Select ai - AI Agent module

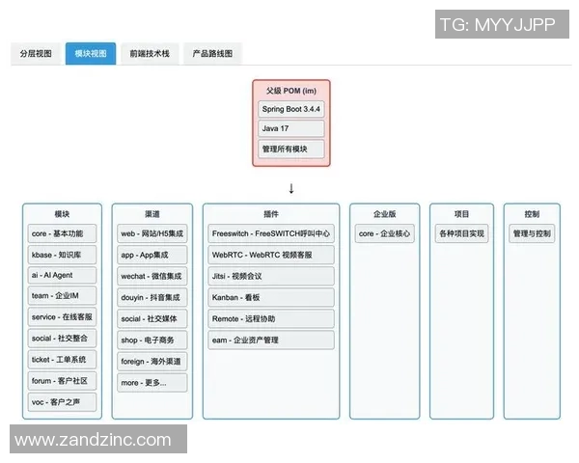click(62, 276)
